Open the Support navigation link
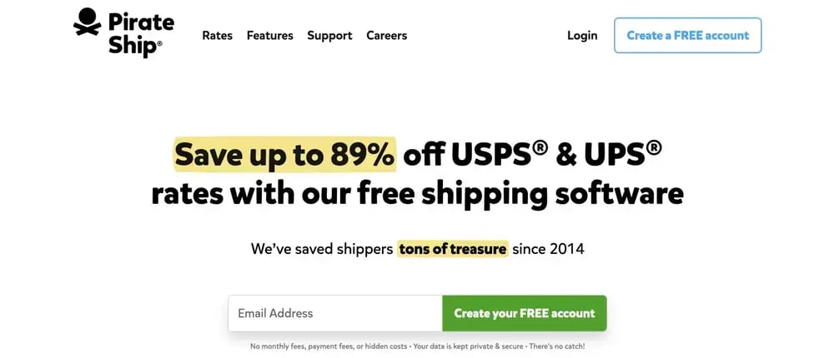 [329, 36]
